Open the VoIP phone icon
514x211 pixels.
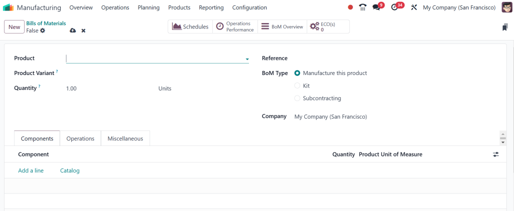[x=362, y=7]
